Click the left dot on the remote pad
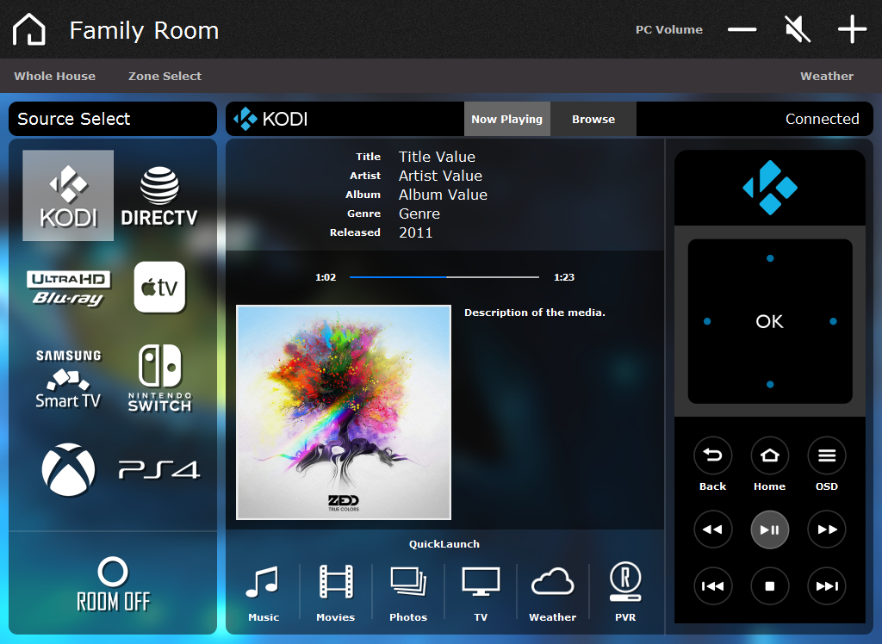This screenshot has width=882, height=644. [707, 321]
